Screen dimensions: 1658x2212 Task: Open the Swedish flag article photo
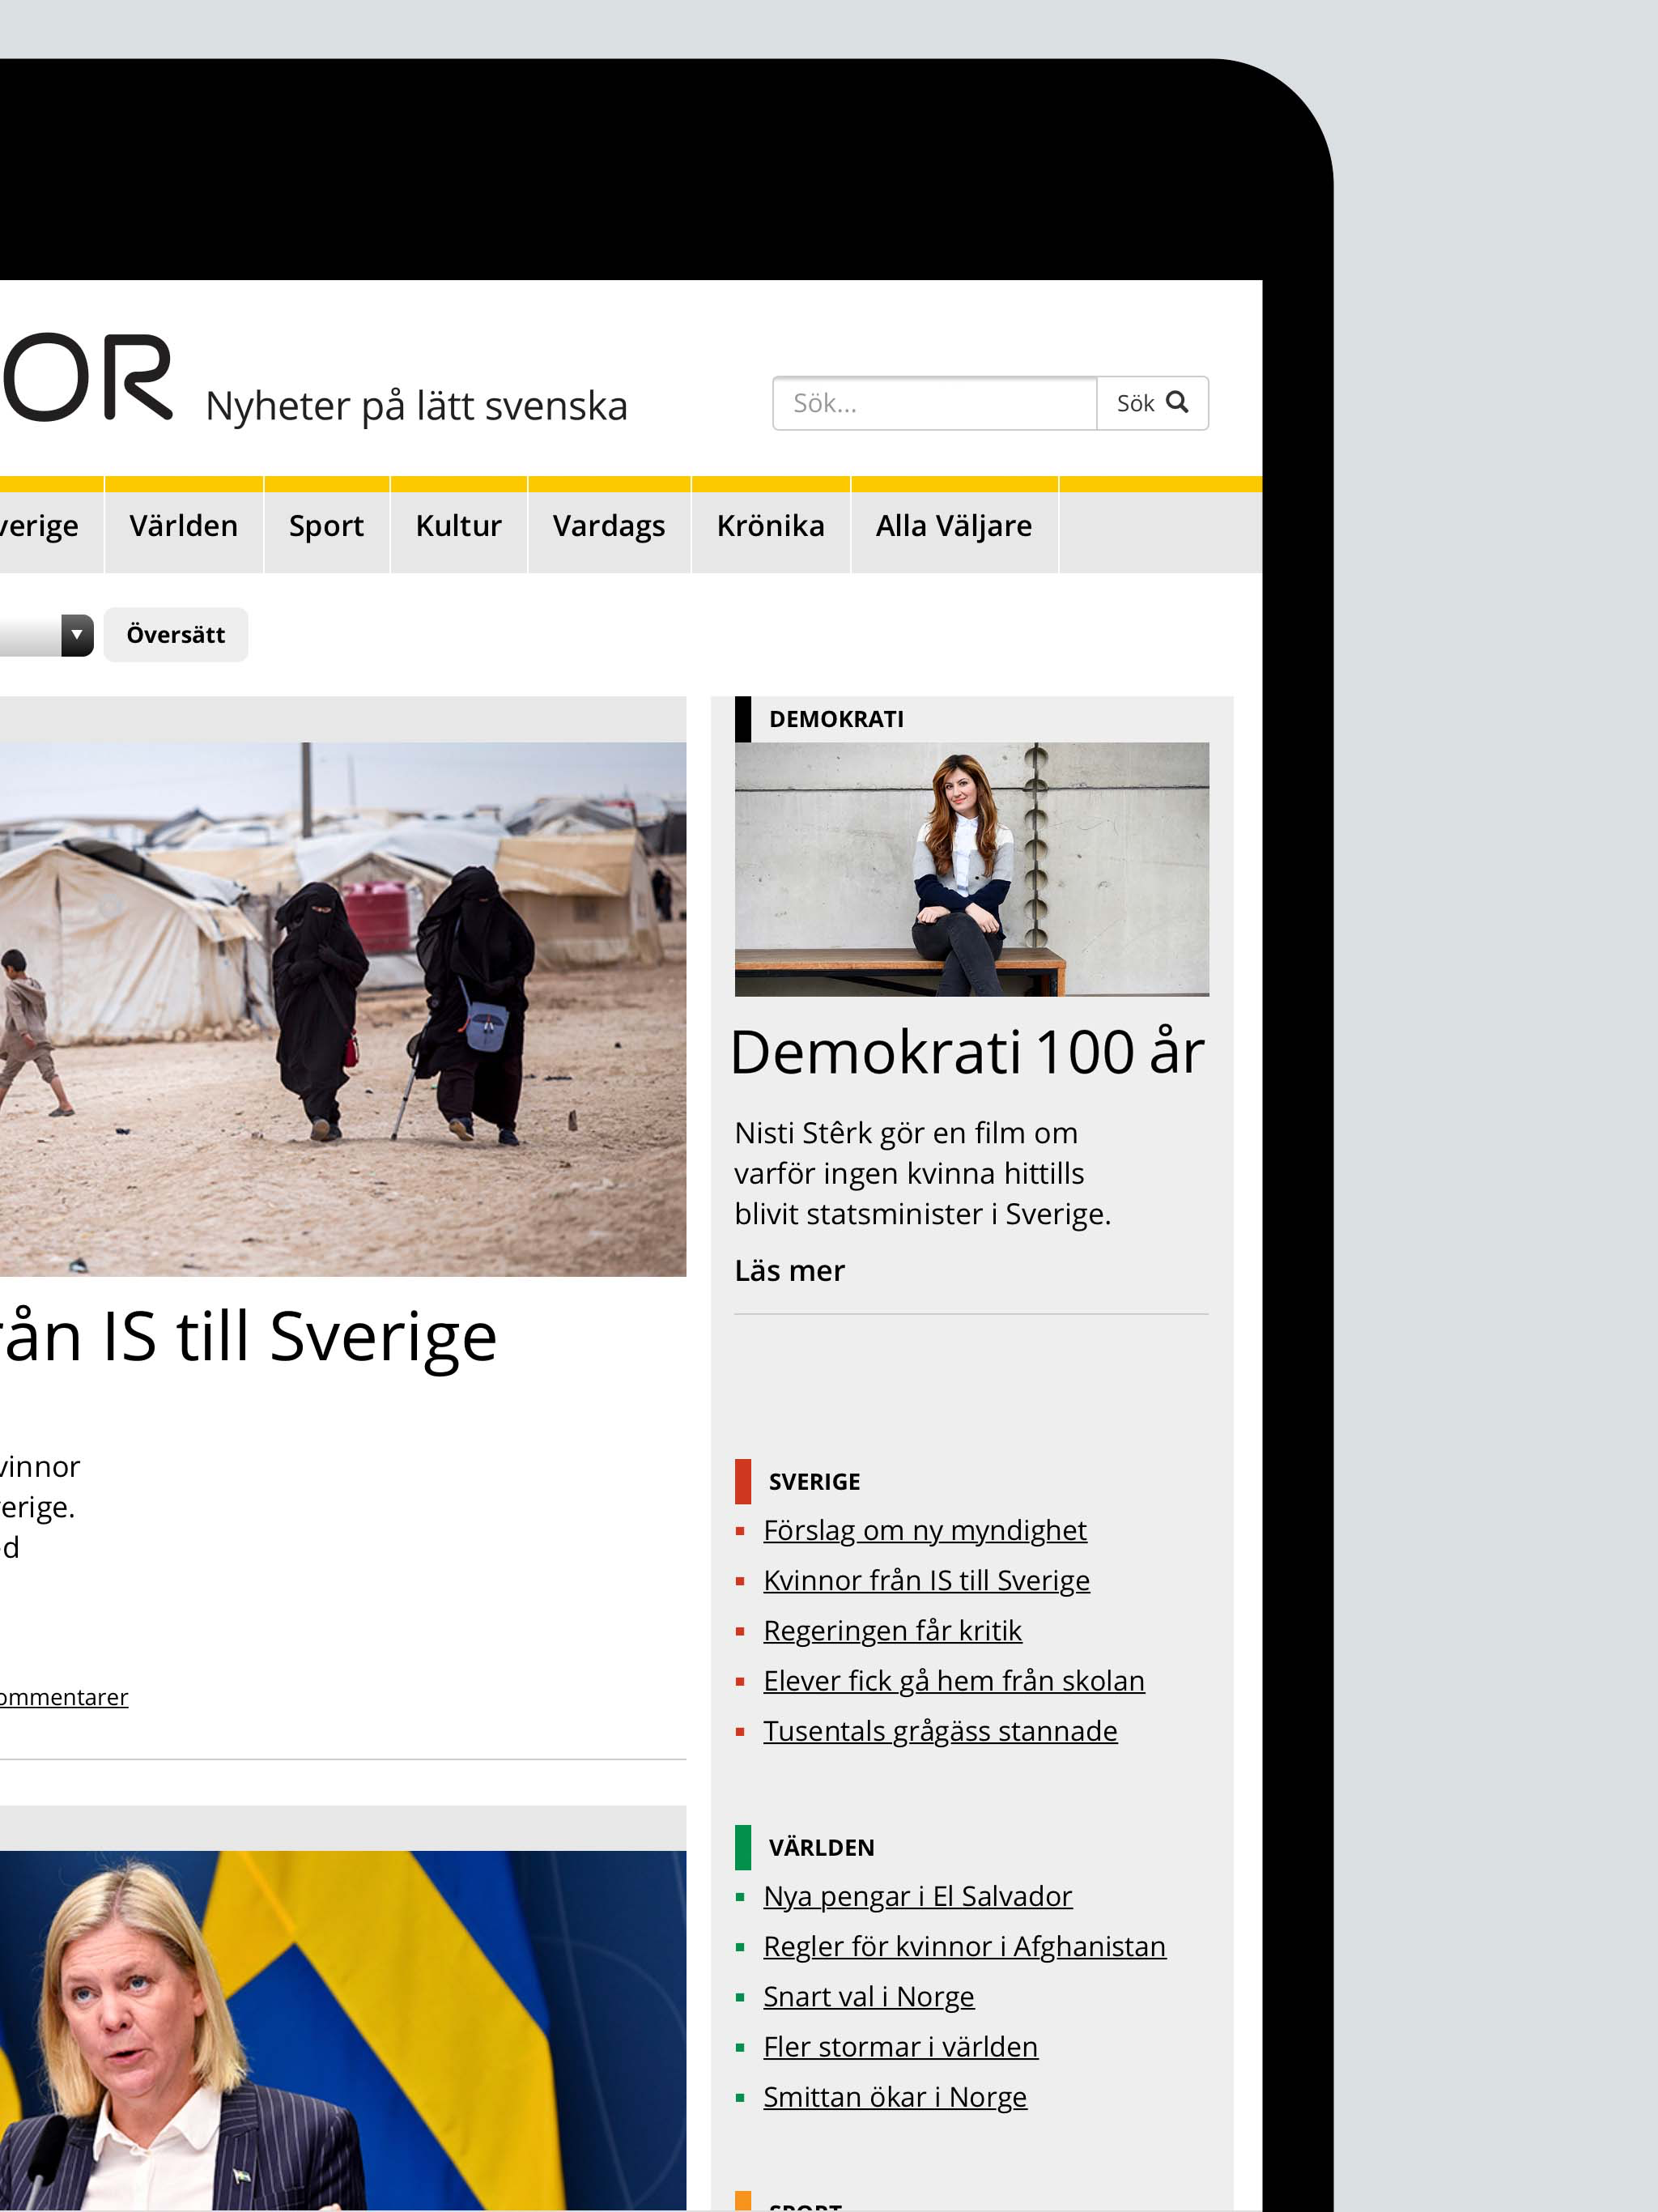point(343,2029)
